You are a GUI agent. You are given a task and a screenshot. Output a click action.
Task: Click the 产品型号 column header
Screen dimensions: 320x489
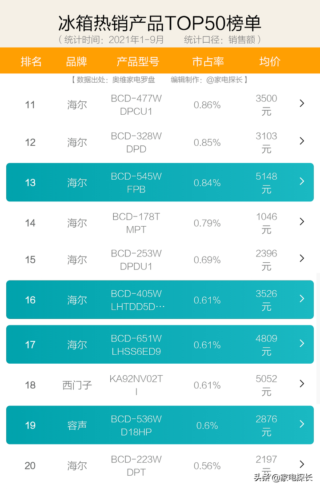[137, 62]
